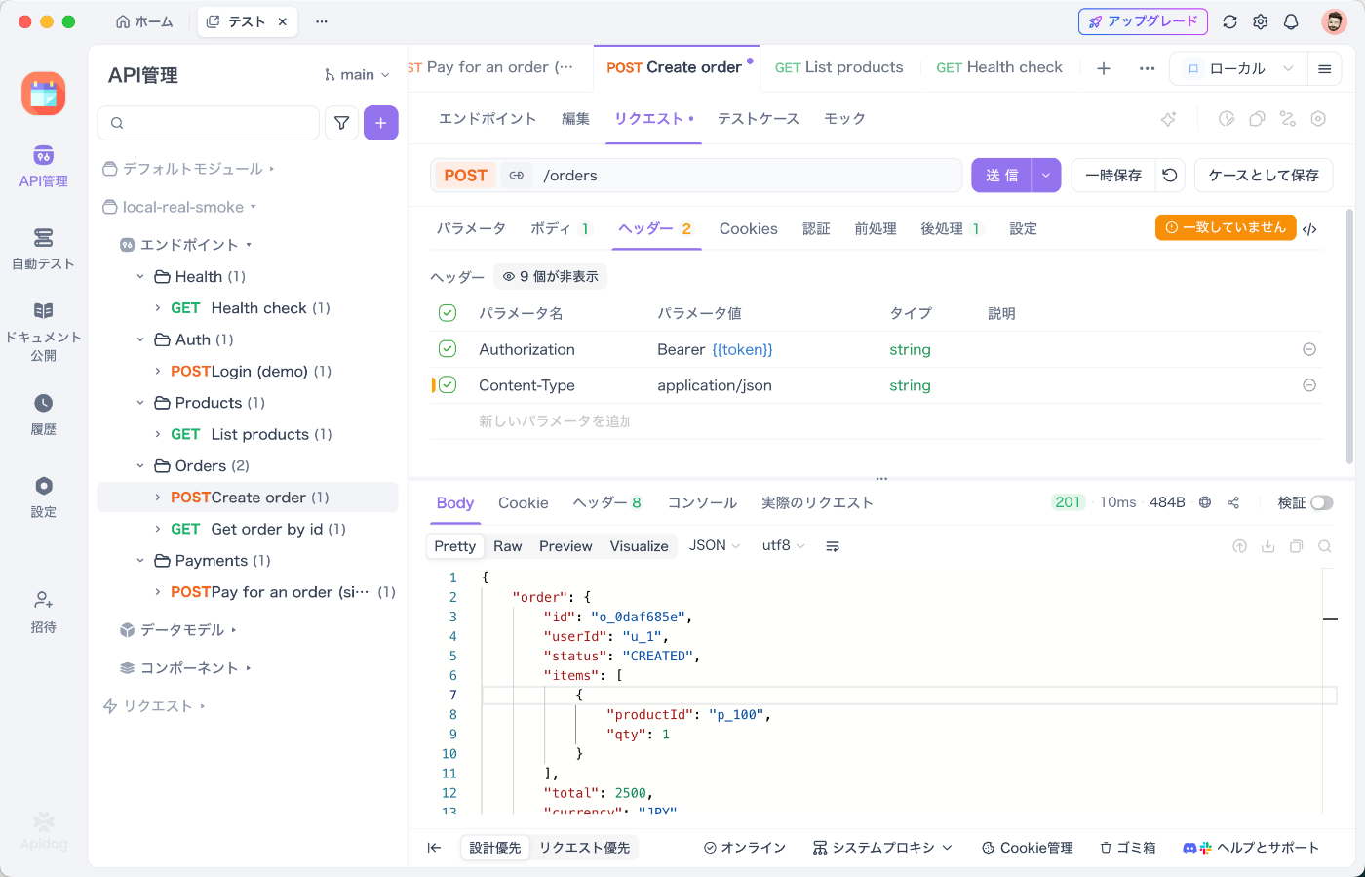Remove the Authorization header row
Viewport: 1365px width, 877px height.
(x=1309, y=349)
